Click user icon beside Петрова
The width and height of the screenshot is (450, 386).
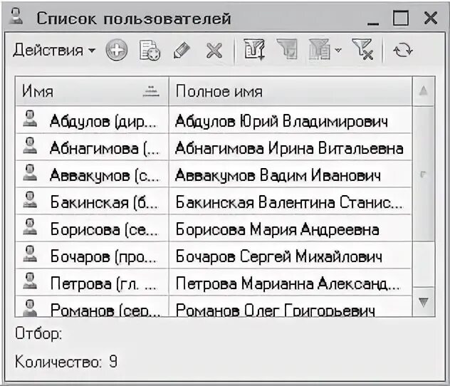tap(30, 281)
